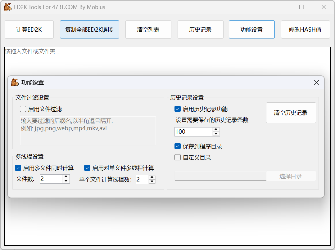Decrease the 文件数 spinner value
The image size is (335, 250).
(x=66, y=181)
